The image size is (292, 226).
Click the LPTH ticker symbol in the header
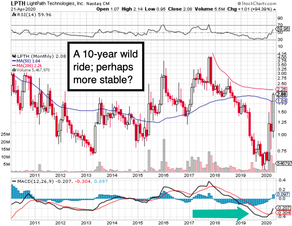pyautogui.click(x=18, y=3)
